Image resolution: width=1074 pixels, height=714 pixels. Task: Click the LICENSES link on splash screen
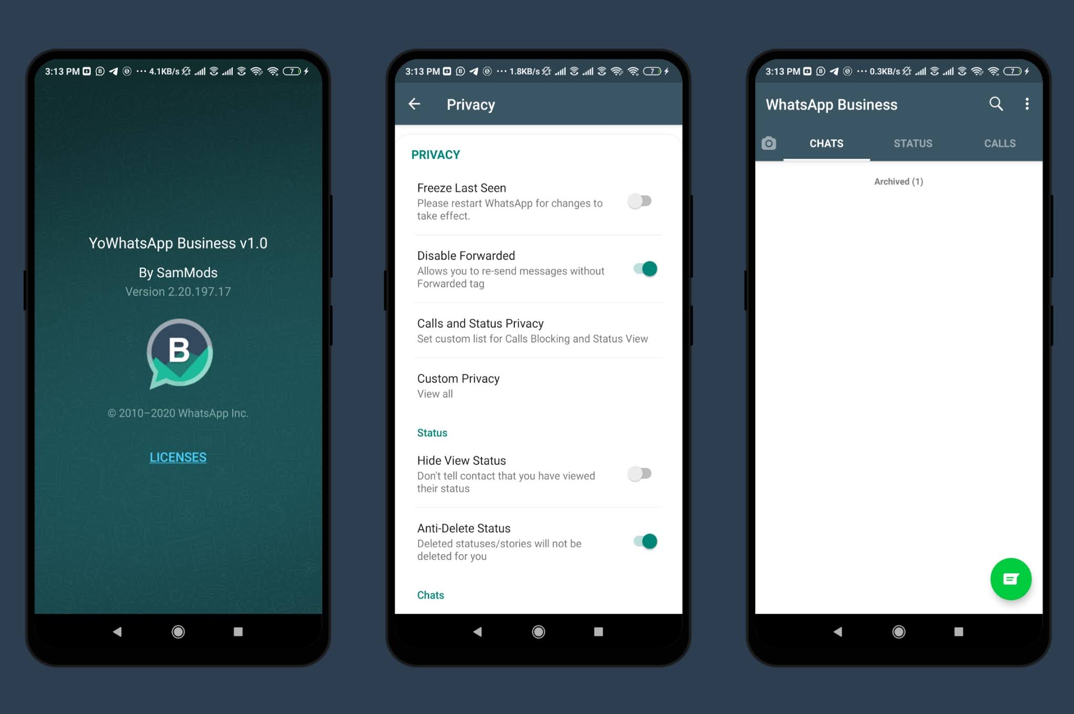pos(178,457)
